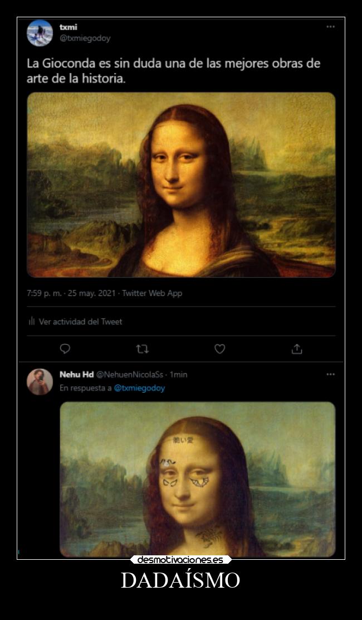Click the reply speech bubble icon
Screen dimensions: 362x620
click(x=65, y=349)
